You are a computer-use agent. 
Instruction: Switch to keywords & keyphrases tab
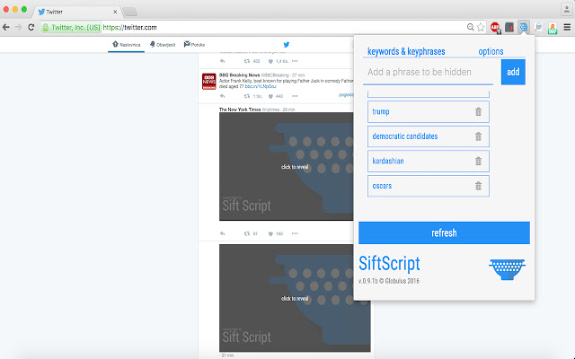click(406, 51)
